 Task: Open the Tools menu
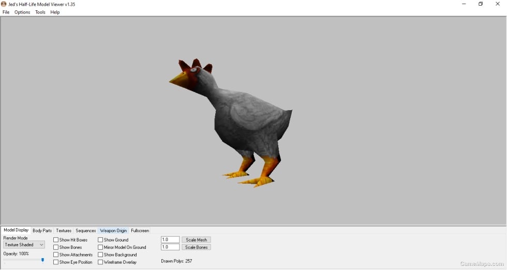(40, 12)
